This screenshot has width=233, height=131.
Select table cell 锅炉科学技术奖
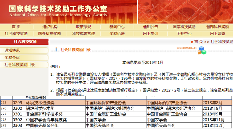coord(56,108)
